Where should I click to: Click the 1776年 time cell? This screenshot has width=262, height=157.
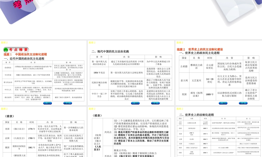tap(32, 129)
